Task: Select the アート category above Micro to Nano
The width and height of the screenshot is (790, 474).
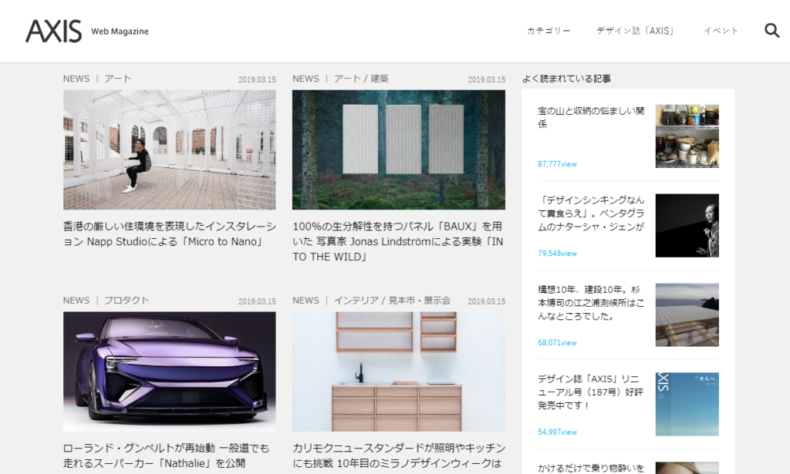Action: coord(118,79)
